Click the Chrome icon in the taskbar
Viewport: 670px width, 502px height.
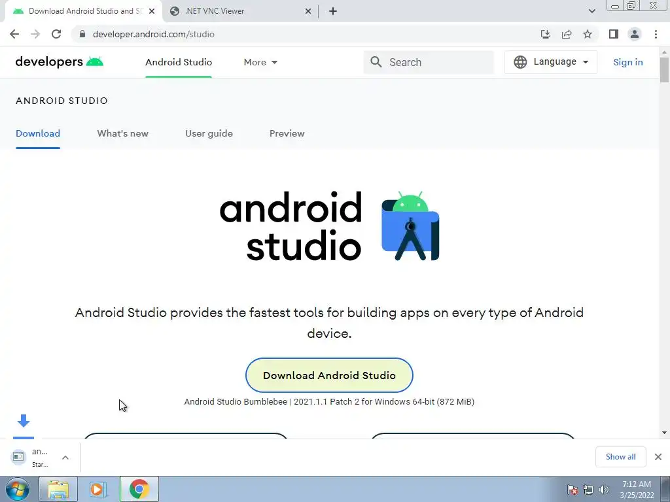139,489
